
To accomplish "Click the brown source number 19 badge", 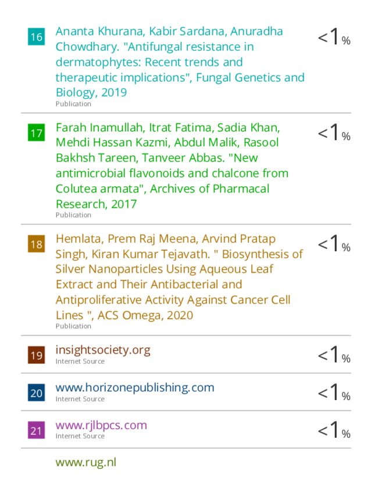I will click(x=36, y=355).
